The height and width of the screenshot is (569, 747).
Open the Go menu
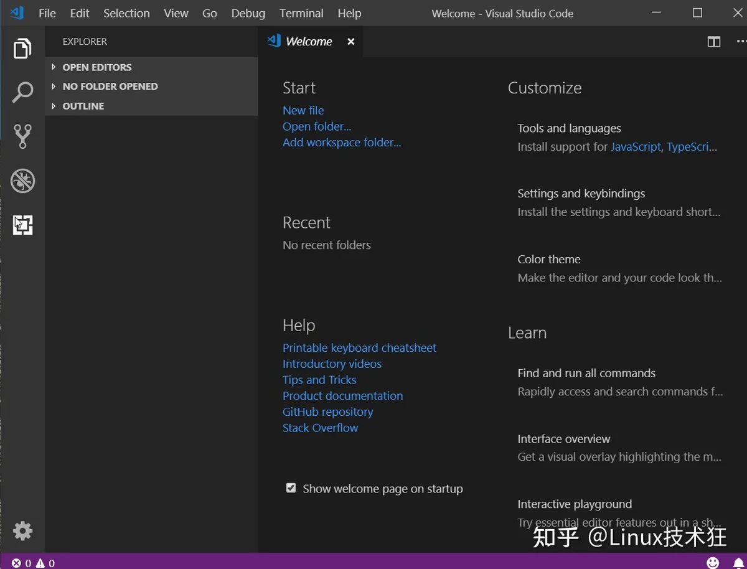coord(210,13)
